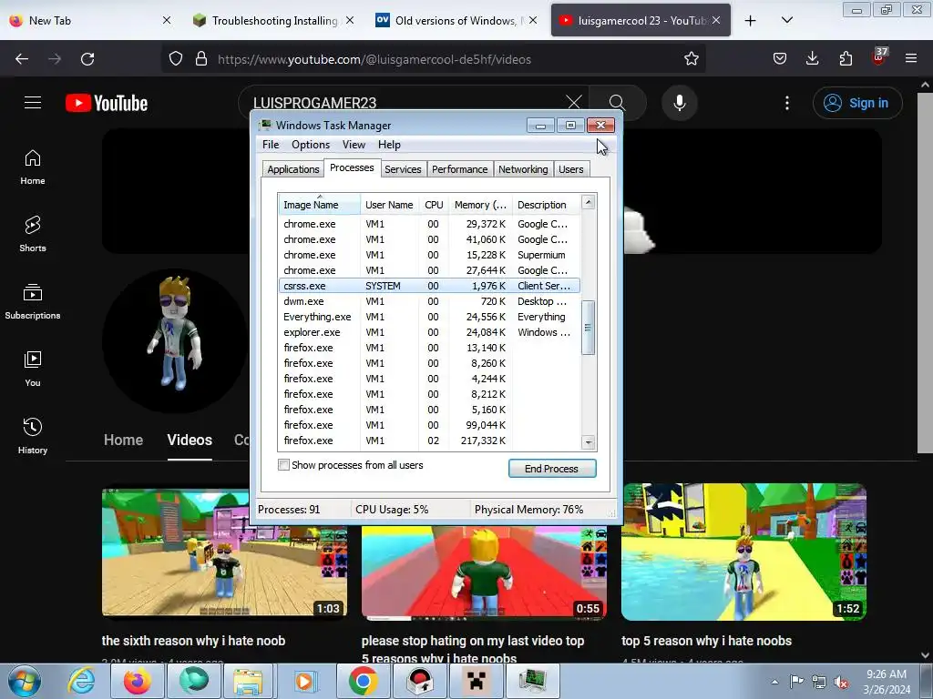Open the Firefox downloads panel
The height and width of the screenshot is (699, 933).
(812, 59)
